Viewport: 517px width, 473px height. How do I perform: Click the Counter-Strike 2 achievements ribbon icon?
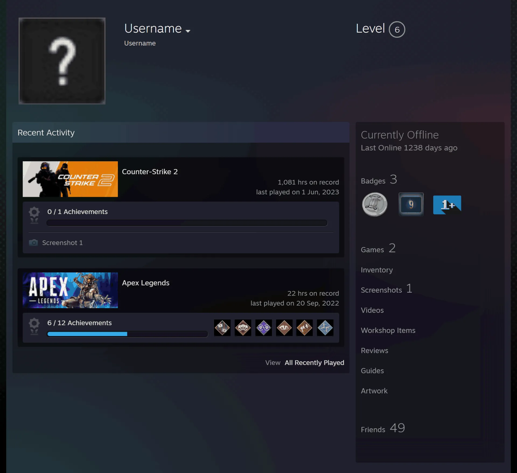(x=34, y=215)
